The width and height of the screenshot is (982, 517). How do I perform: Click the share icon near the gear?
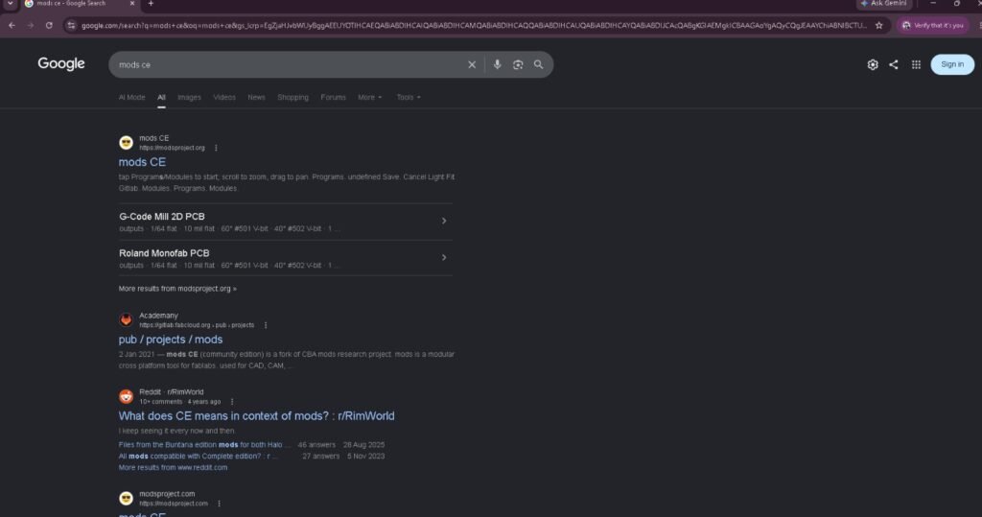tap(894, 64)
